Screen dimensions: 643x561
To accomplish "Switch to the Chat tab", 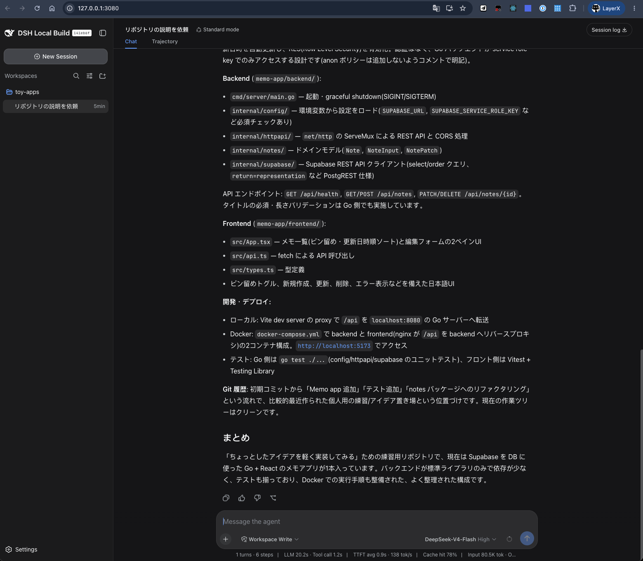I will (x=131, y=42).
